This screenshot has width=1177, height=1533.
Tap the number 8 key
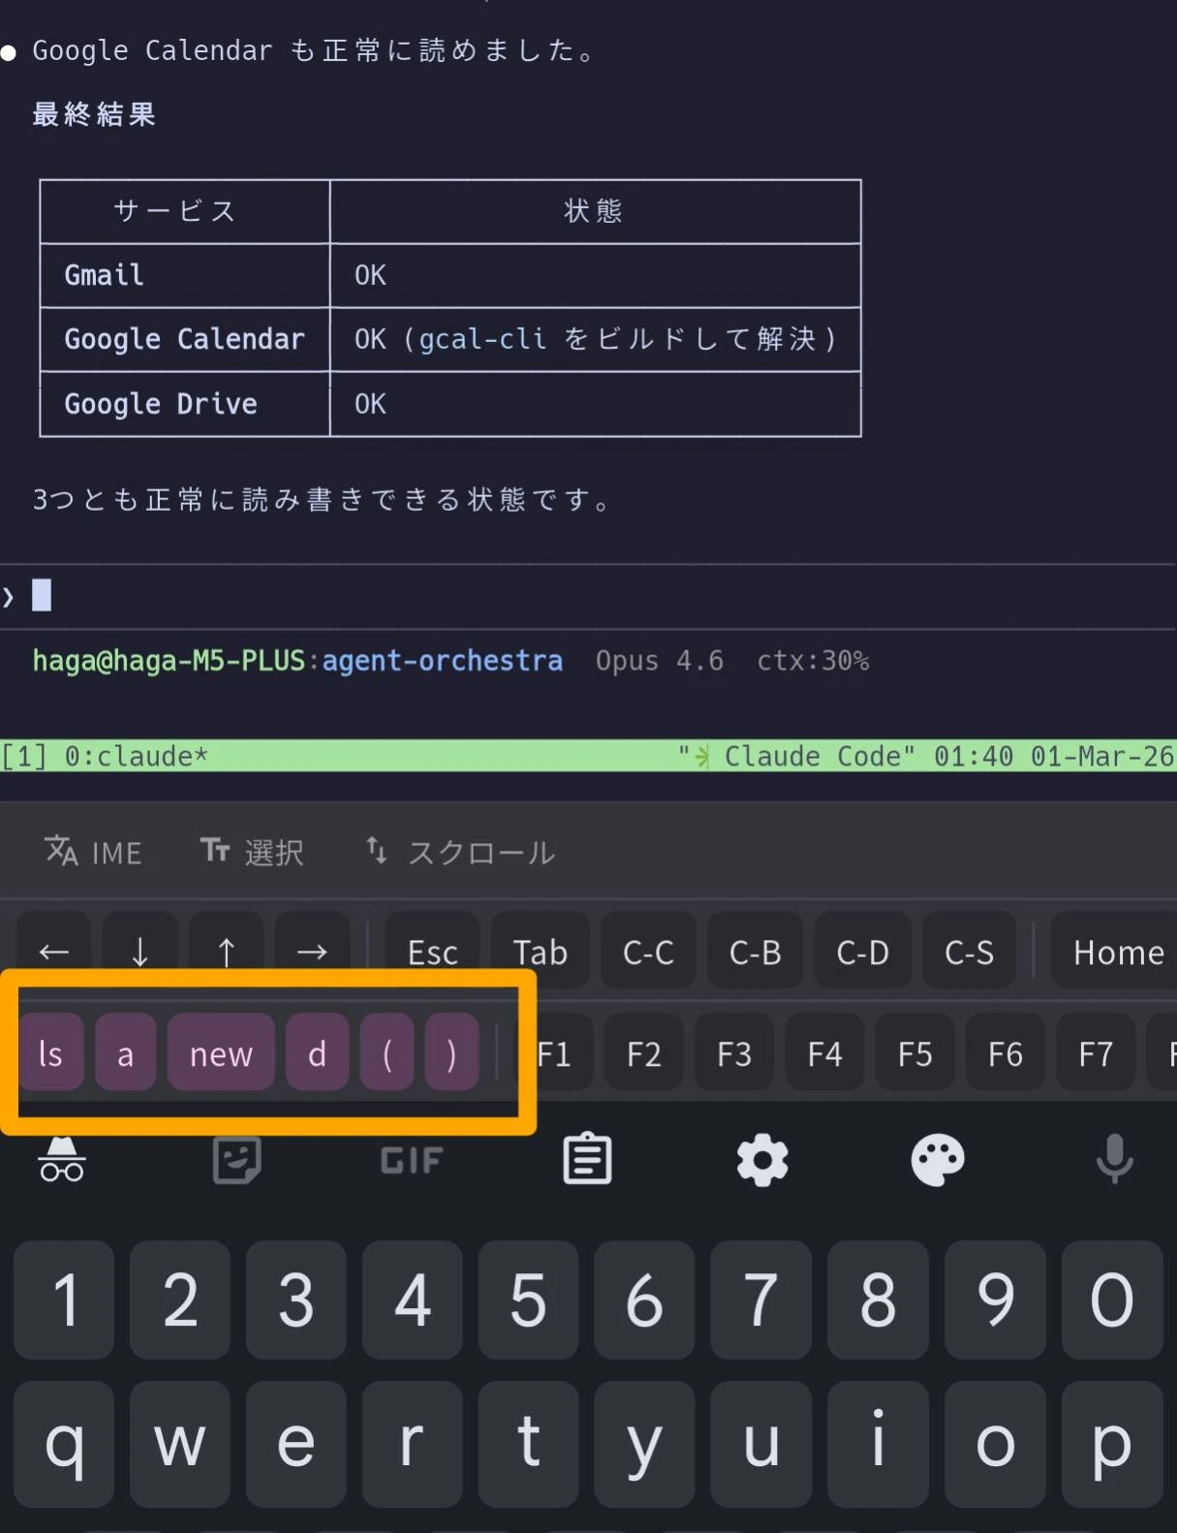[879, 1299]
